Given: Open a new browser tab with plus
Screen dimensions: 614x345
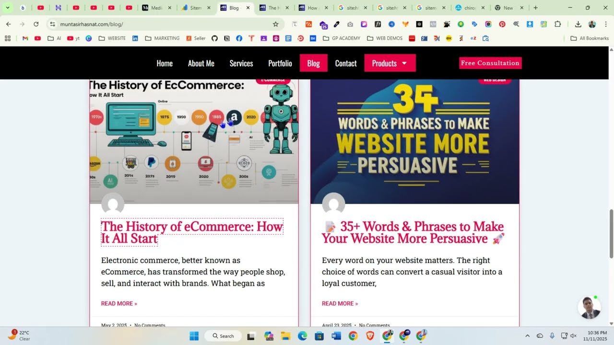Looking at the screenshot, I should pos(535,8).
